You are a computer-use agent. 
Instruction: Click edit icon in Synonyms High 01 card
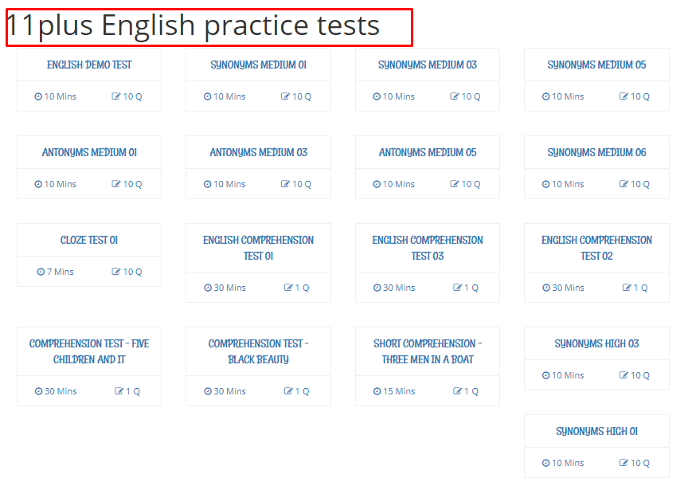(x=624, y=463)
